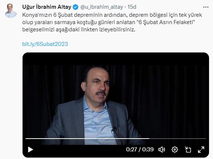This screenshot has width=213, height=159.
Task: Mute the video using the speaker icon
Action: tap(162, 150)
